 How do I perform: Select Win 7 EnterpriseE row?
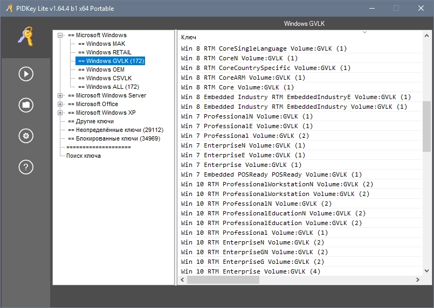(x=300, y=155)
